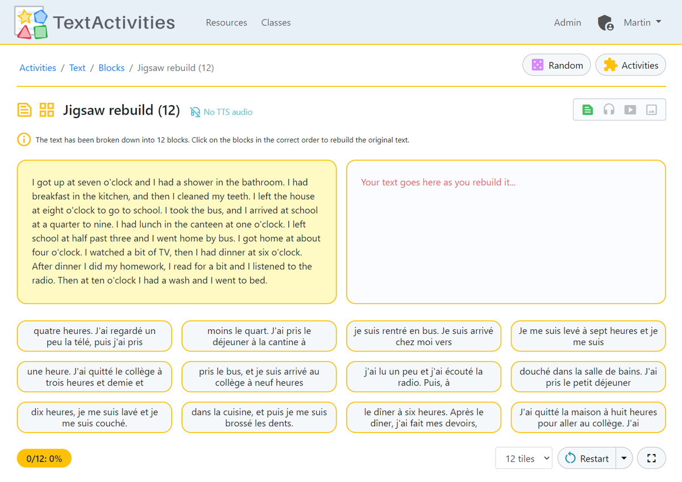Open the Classes menu

tap(276, 23)
